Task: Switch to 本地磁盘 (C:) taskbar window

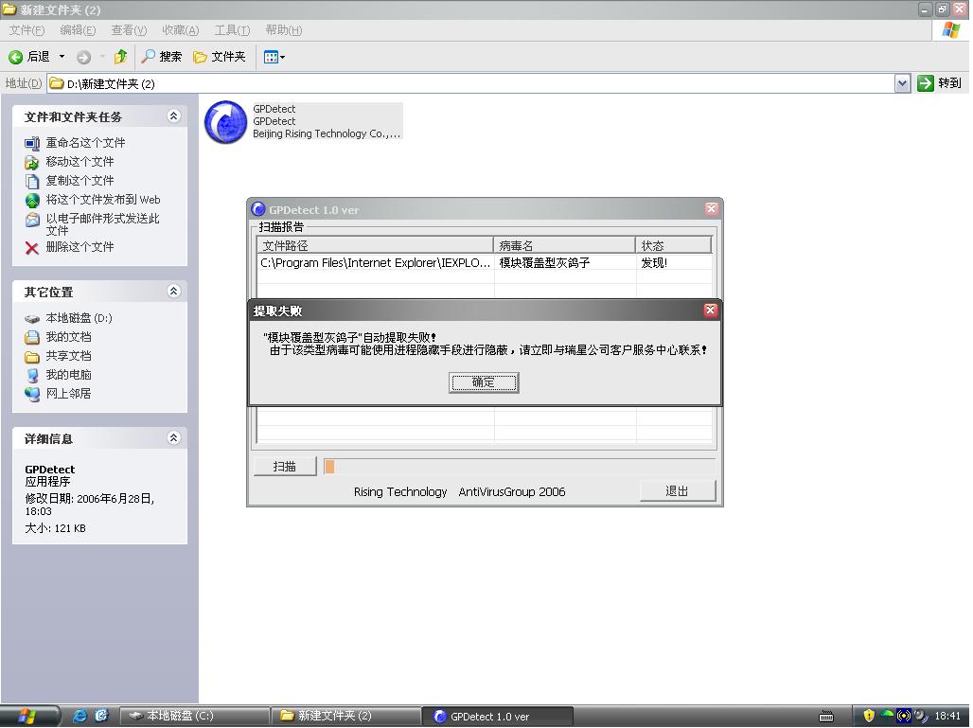Action: pos(194,717)
